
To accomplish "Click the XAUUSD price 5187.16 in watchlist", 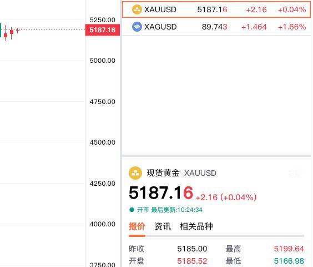I will 212,9.
